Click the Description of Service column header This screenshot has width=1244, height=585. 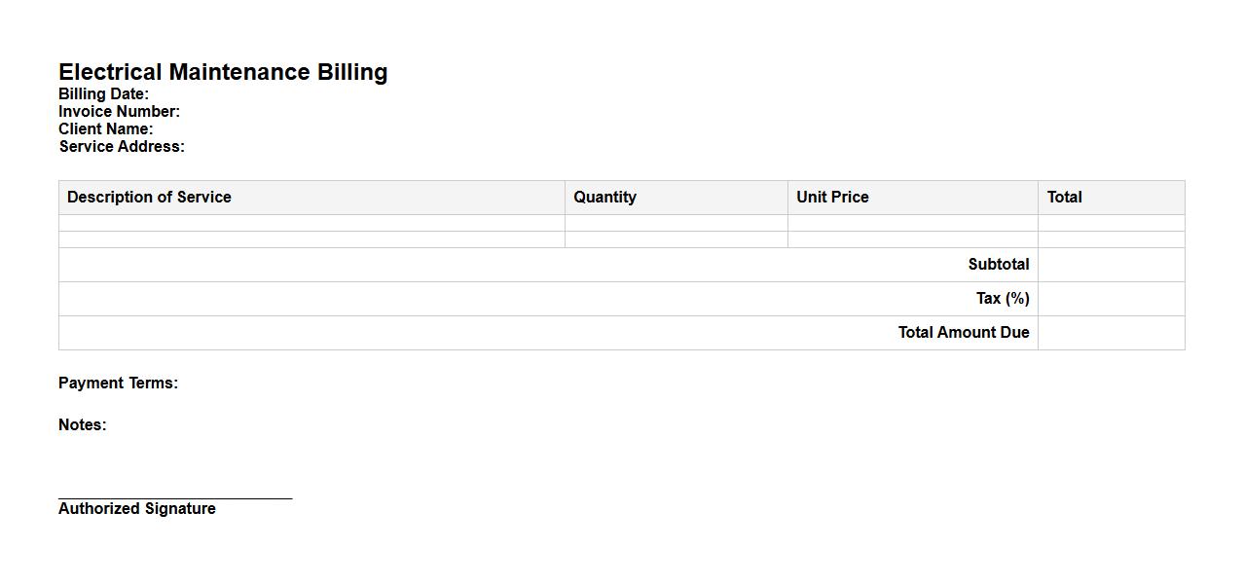(149, 198)
